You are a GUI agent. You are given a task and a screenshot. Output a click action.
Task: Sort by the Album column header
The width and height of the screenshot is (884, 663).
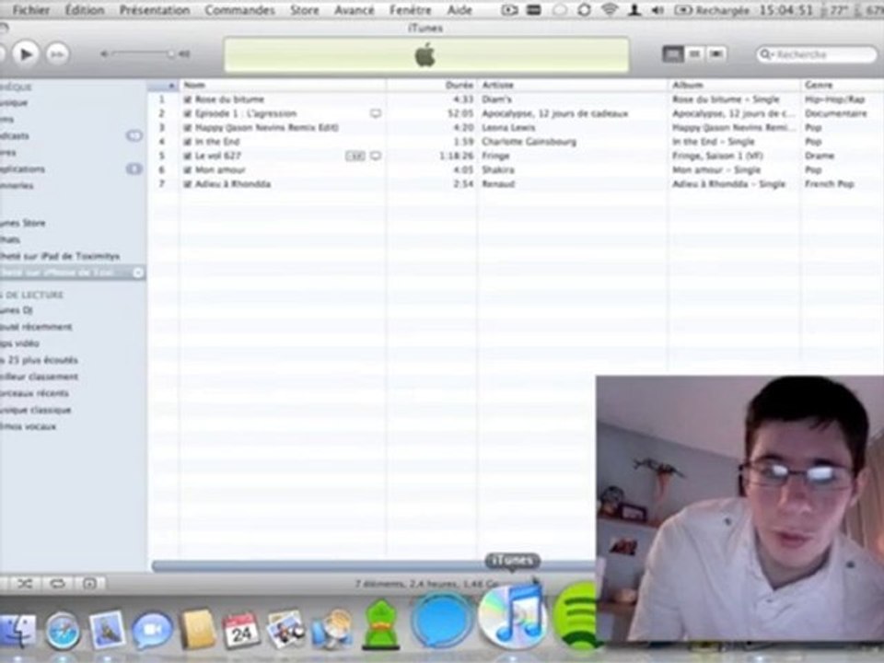(734, 85)
